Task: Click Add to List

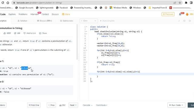Action: (30, 33)
